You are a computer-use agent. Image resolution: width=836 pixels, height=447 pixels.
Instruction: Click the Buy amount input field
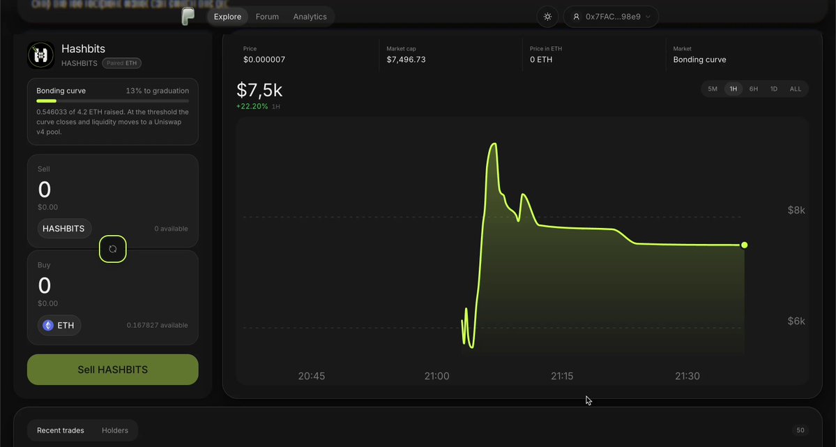click(x=112, y=286)
